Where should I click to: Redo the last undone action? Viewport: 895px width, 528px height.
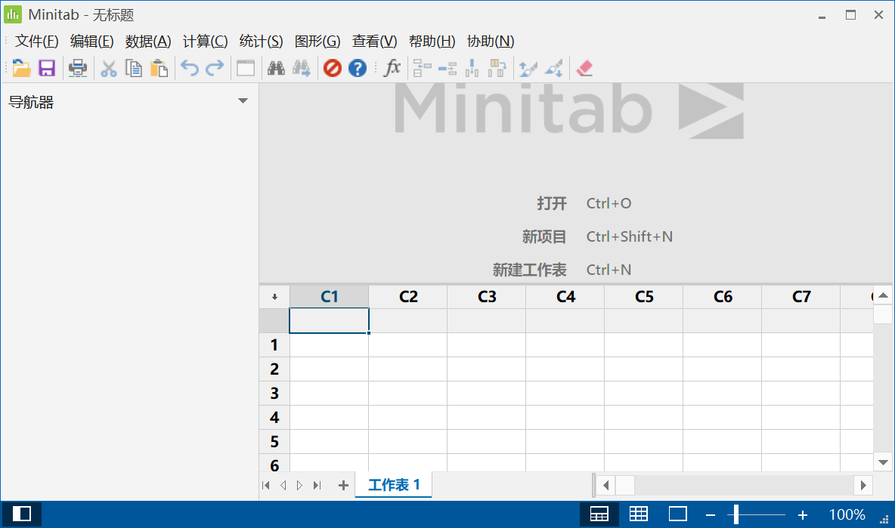coord(215,69)
